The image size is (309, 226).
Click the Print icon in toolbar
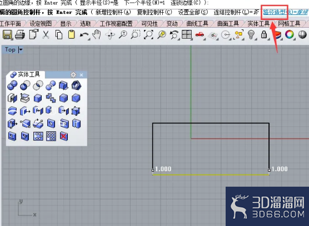(20, 35)
